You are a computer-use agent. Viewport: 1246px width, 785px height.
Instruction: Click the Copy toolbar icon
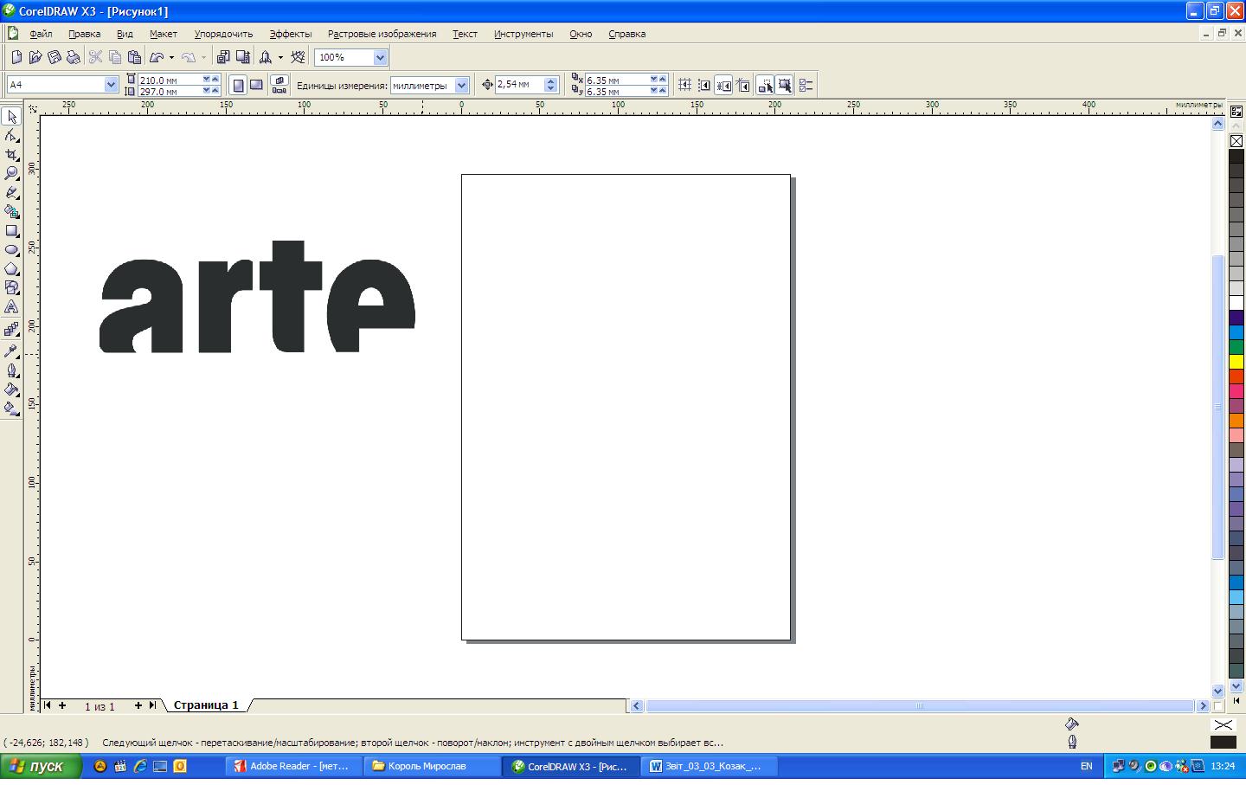point(115,57)
